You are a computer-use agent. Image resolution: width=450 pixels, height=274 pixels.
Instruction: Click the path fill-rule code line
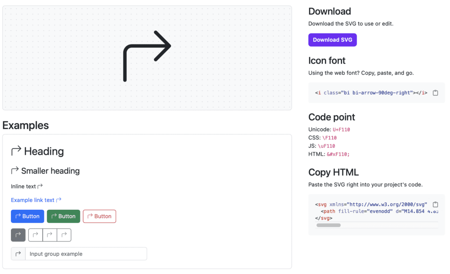[379, 212]
